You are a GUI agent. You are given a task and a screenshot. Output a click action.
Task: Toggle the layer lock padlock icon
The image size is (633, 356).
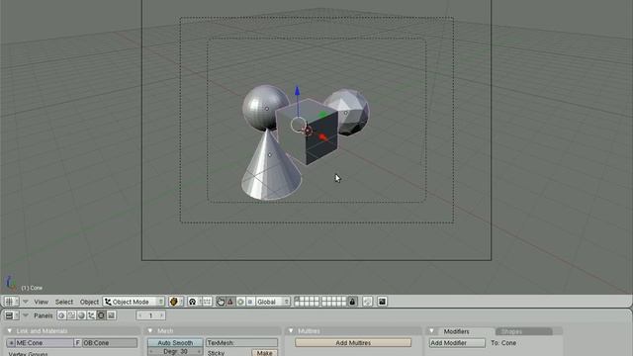tap(352, 302)
